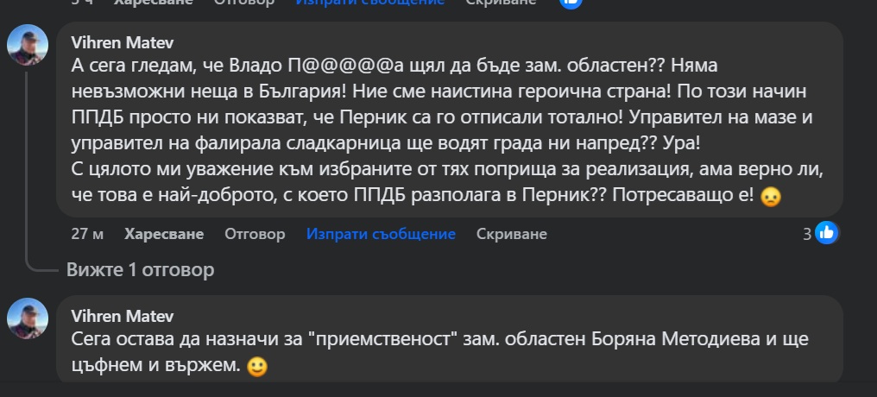
Task: Open the "27 м" timestamp link
Action: tap(87, 234)
